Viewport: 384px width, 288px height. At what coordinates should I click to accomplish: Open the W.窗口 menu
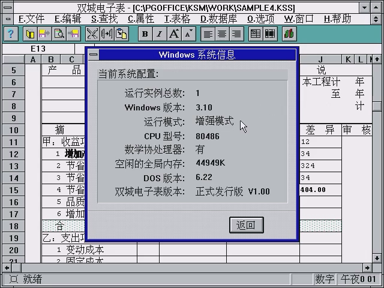tap(299, 19)
